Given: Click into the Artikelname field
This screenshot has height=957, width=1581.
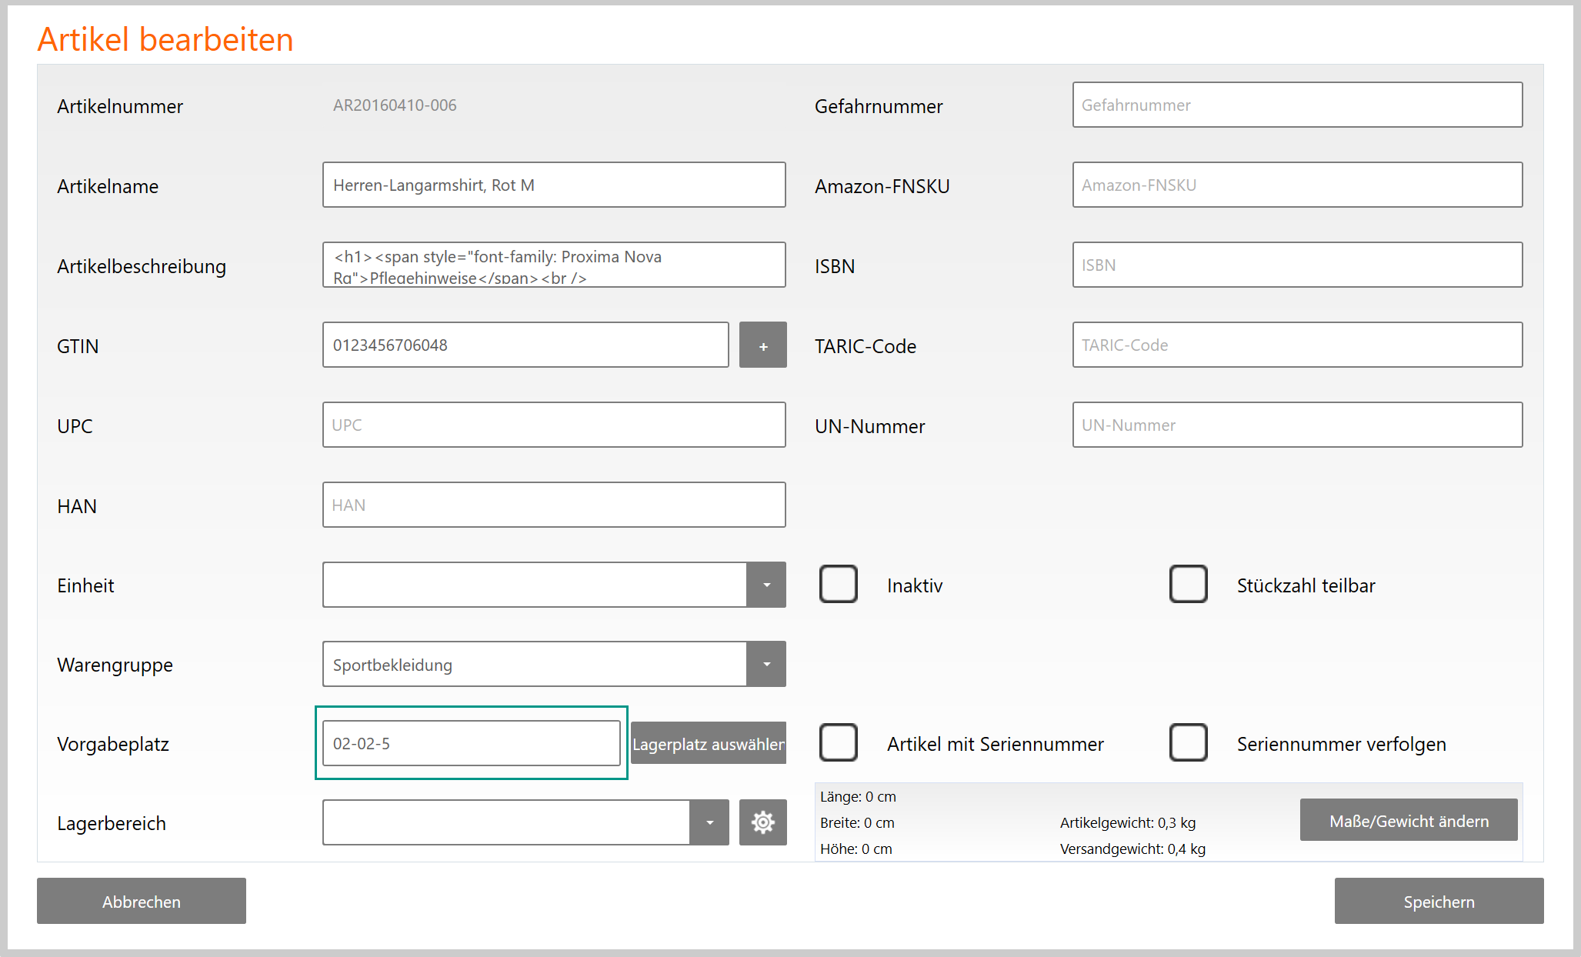Looking at the screenshot, I should pos(554,185).
